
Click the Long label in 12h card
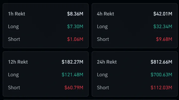click(x=13, y=75)
